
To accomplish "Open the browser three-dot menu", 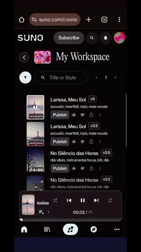I will pyautogui.click(x=119, y=19).
